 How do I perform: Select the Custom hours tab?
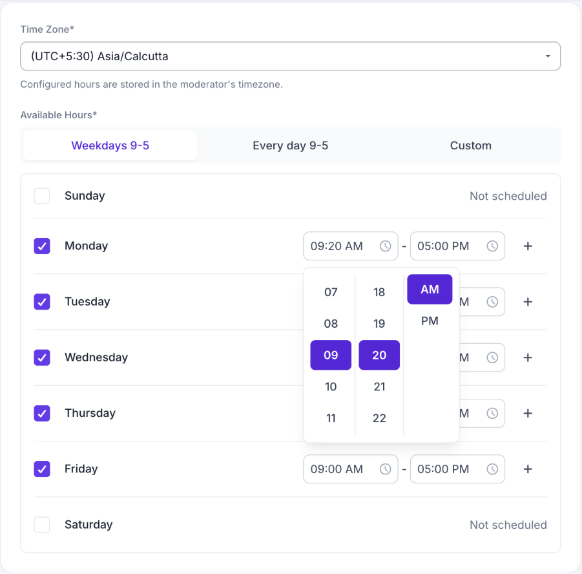(471, 145)
